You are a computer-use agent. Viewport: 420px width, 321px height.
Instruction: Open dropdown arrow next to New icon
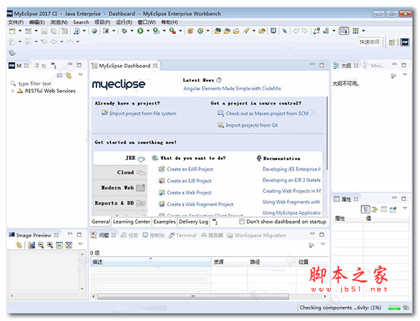(x=20, y=31)
